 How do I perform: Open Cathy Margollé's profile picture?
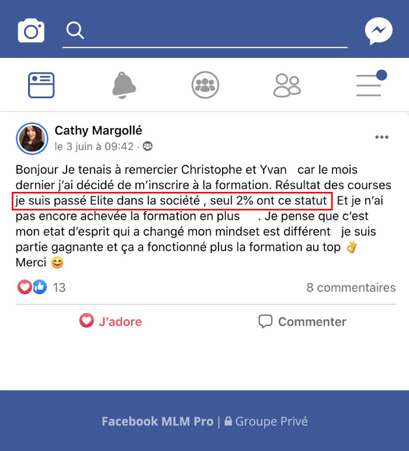coord(32,139)
